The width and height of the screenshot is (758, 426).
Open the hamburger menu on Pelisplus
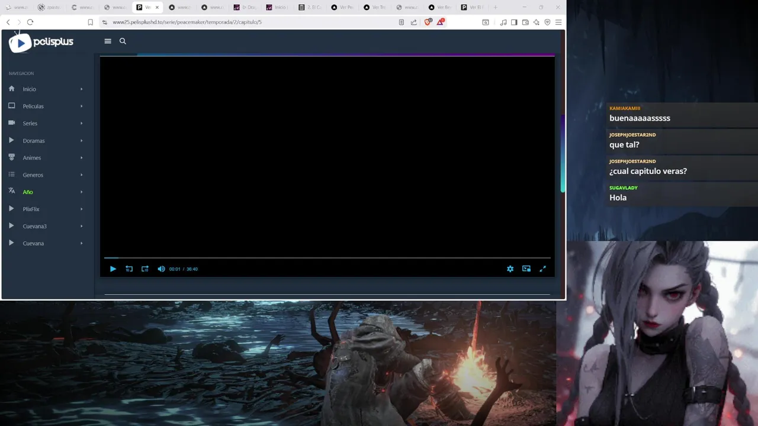(108, 41)
